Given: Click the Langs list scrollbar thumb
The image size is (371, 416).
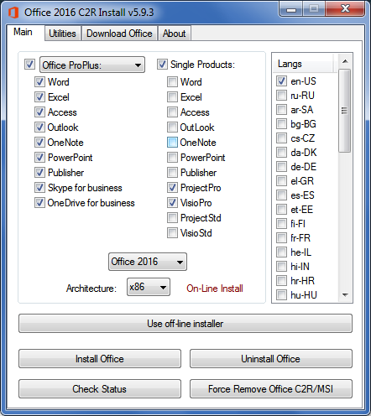Looking at the screenshot, I should point(345,111).
